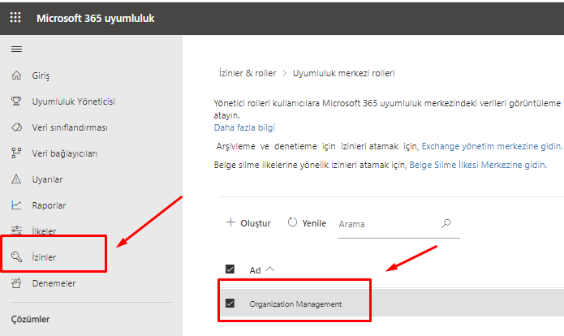564x336 pixels.
Task: Click the Raporlar chart icon
Action: tap(16, 205)
